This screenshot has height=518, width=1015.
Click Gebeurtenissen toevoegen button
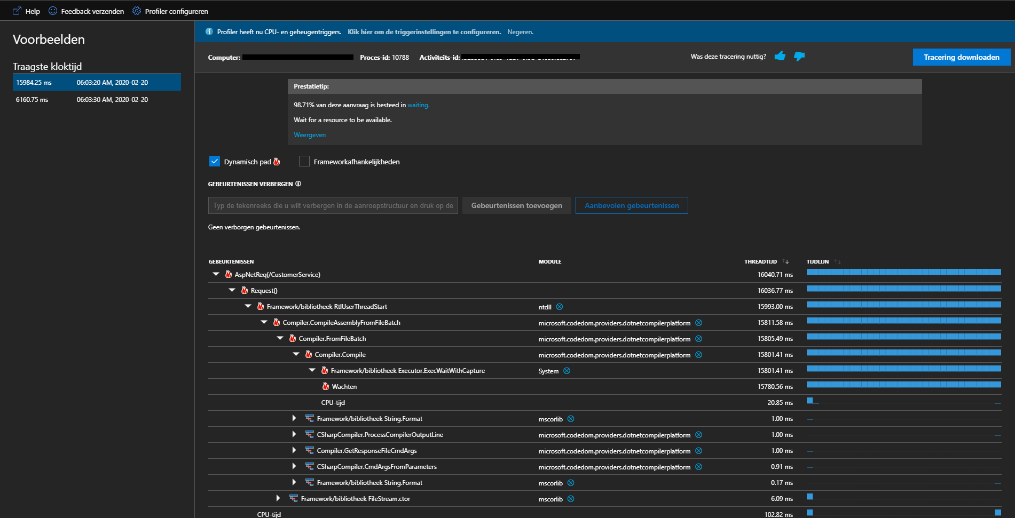(x=516, y=205)
